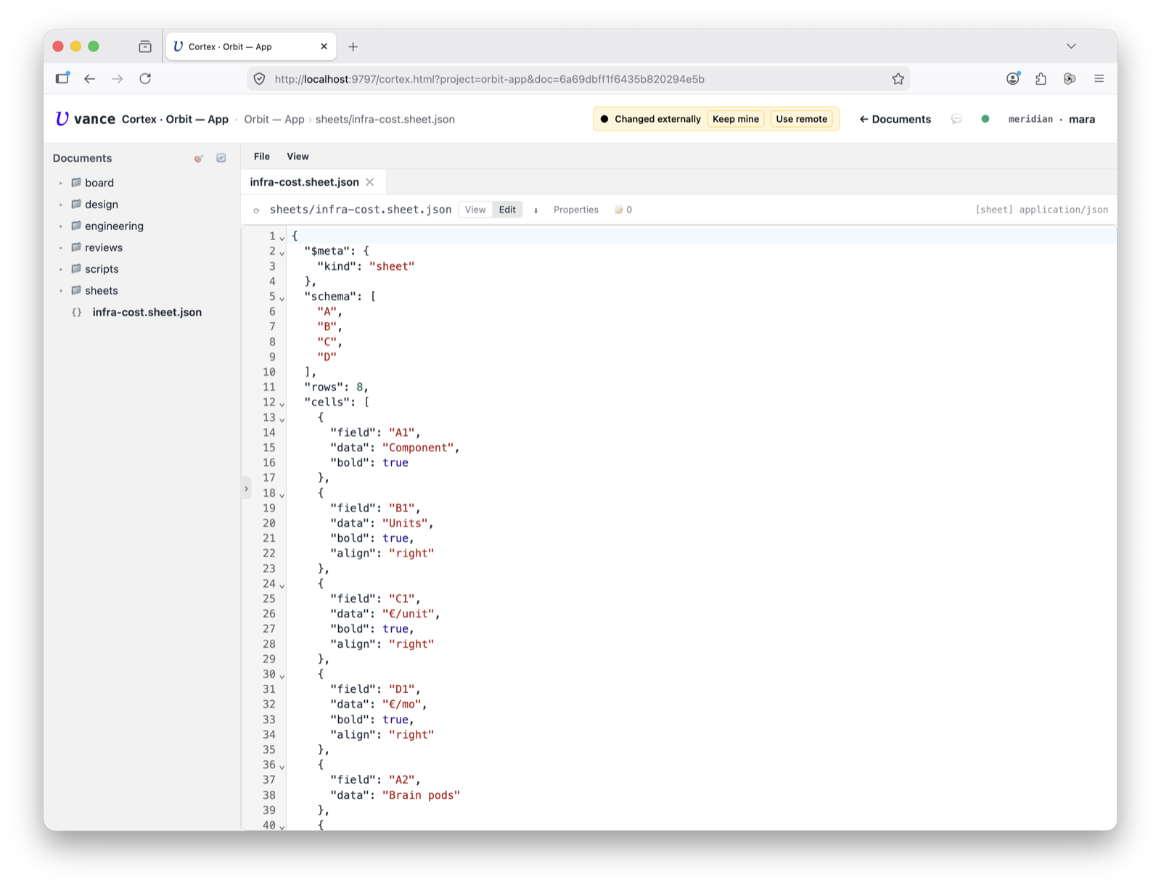Image resolution: width=1161 pixels, height=888 pixels.
Task: Open the View menu
Action: click(x=298, y=157)
